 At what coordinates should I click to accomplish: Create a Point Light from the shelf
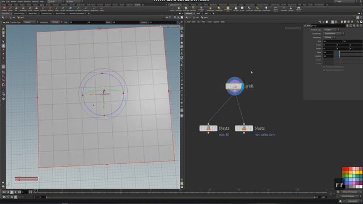point(179,9)
